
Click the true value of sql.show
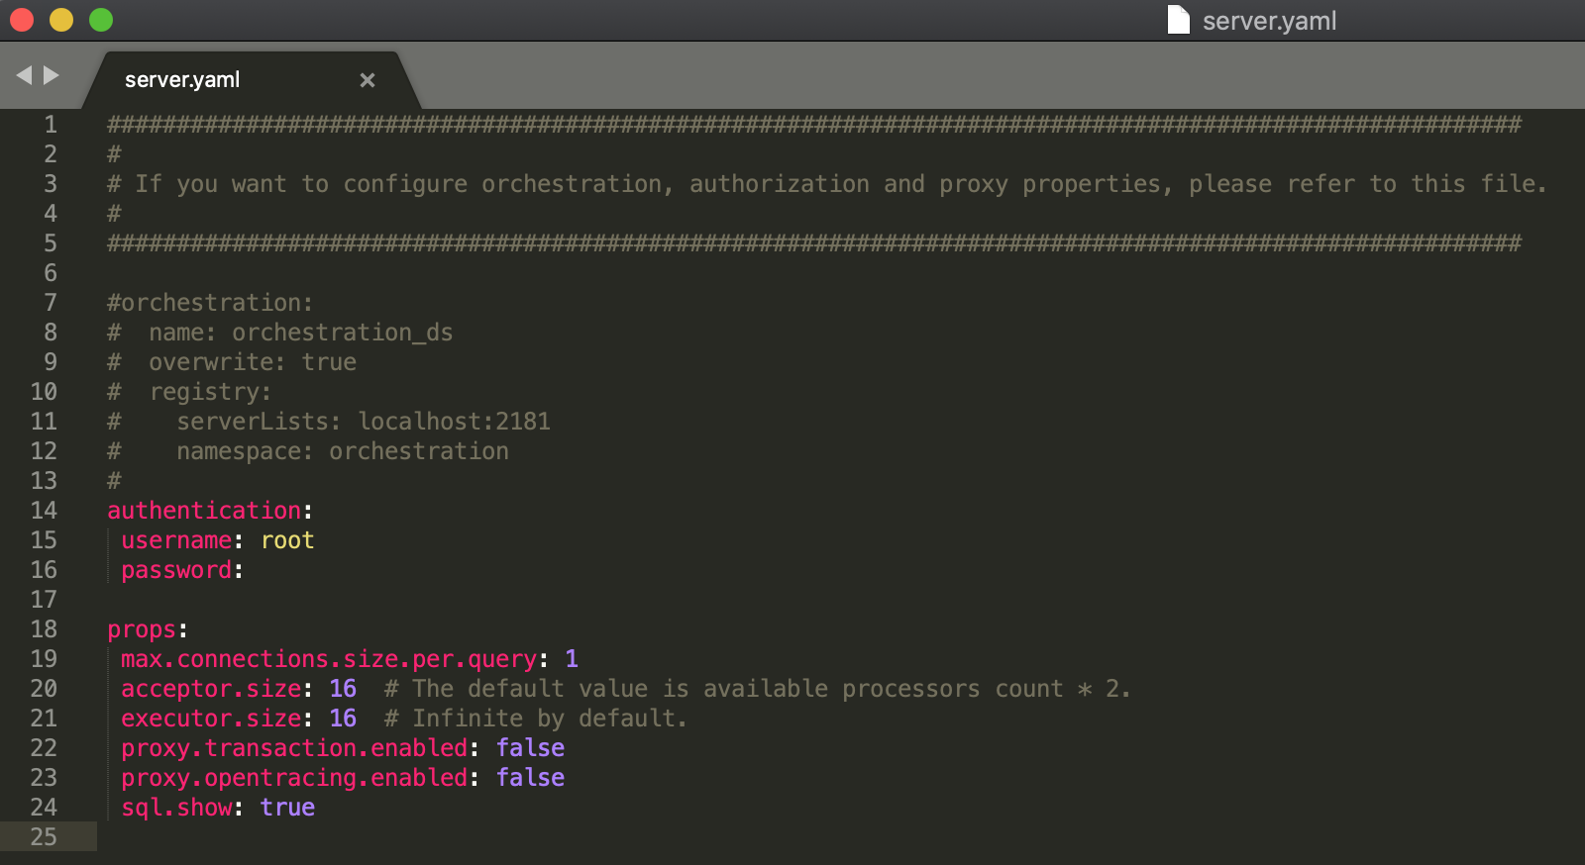[x=288, y=808]
